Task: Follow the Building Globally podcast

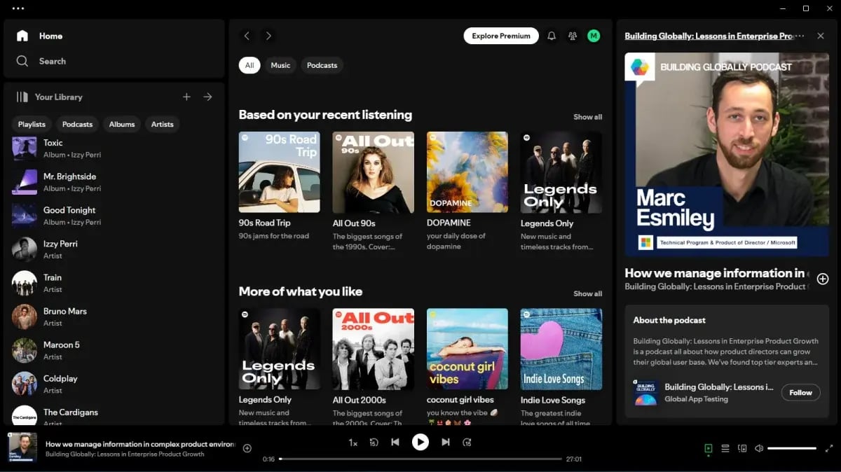Action: pyautogui.click(x=800, y=392)
